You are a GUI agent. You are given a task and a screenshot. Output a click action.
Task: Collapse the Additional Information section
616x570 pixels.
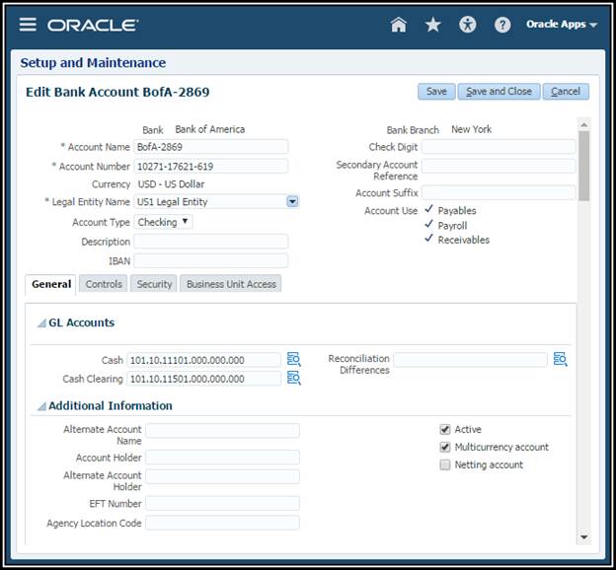coord(41,406)
